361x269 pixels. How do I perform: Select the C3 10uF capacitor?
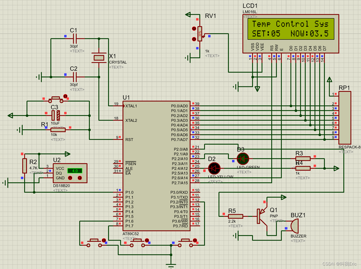(x=56, y=116)
